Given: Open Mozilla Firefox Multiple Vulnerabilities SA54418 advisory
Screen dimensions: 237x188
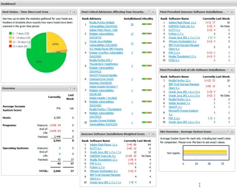Looking at the screenshot, I should point(103,25).
